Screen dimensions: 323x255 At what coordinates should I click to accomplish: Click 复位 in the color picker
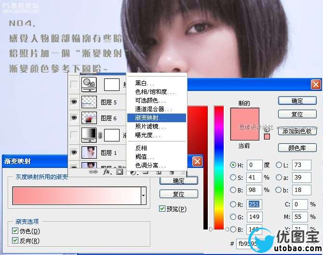tap(297, 114)
